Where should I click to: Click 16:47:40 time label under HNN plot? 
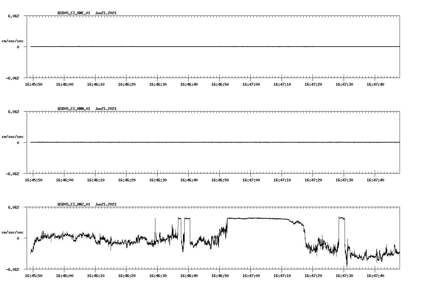click(375, 180)
